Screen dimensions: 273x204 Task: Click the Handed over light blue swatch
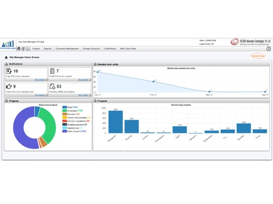coord(64,128)
